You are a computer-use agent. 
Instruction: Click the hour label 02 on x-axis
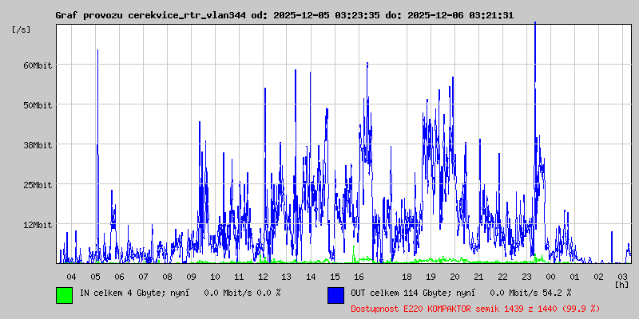click(598, 277)
